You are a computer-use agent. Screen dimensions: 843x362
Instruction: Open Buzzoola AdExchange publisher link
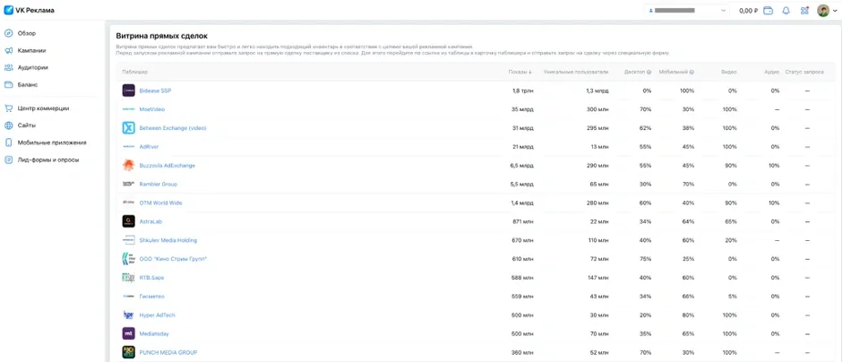point(168,166)
